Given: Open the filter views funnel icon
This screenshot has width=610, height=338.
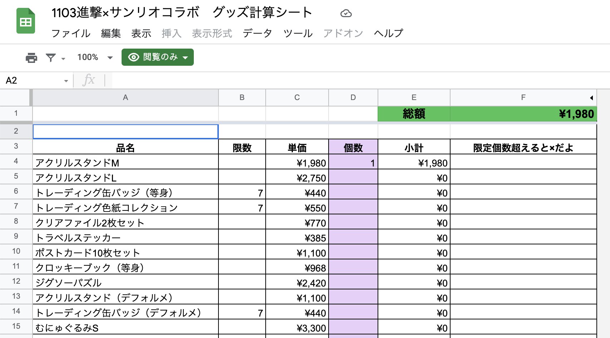Looking at the screenshot, I should (x=51, y=58).
